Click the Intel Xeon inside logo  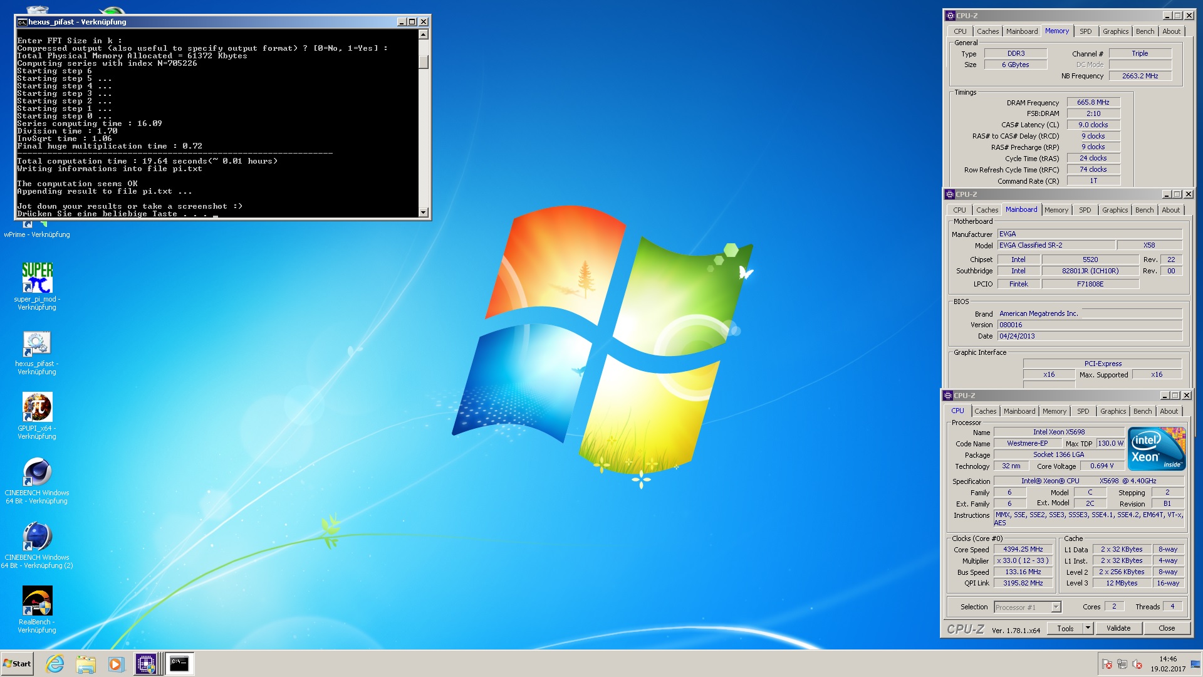coord(1157,449)
